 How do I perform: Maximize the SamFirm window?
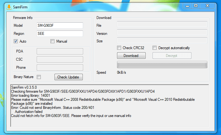196,6
